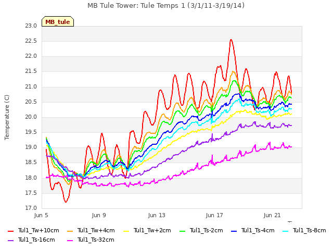Click the magenta Tul1_Ts-32cm legend swatch
Image resolution: width=333 pixels, height=250 pixels.
(70, 241)
